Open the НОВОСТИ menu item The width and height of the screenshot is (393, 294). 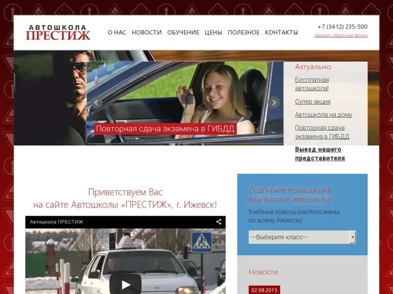146,32
